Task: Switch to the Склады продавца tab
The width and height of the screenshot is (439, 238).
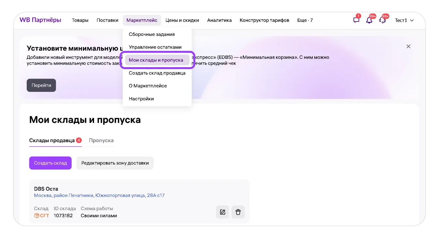Action: point(52,141)
